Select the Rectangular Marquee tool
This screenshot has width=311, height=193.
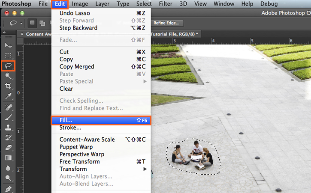(8, 56)
